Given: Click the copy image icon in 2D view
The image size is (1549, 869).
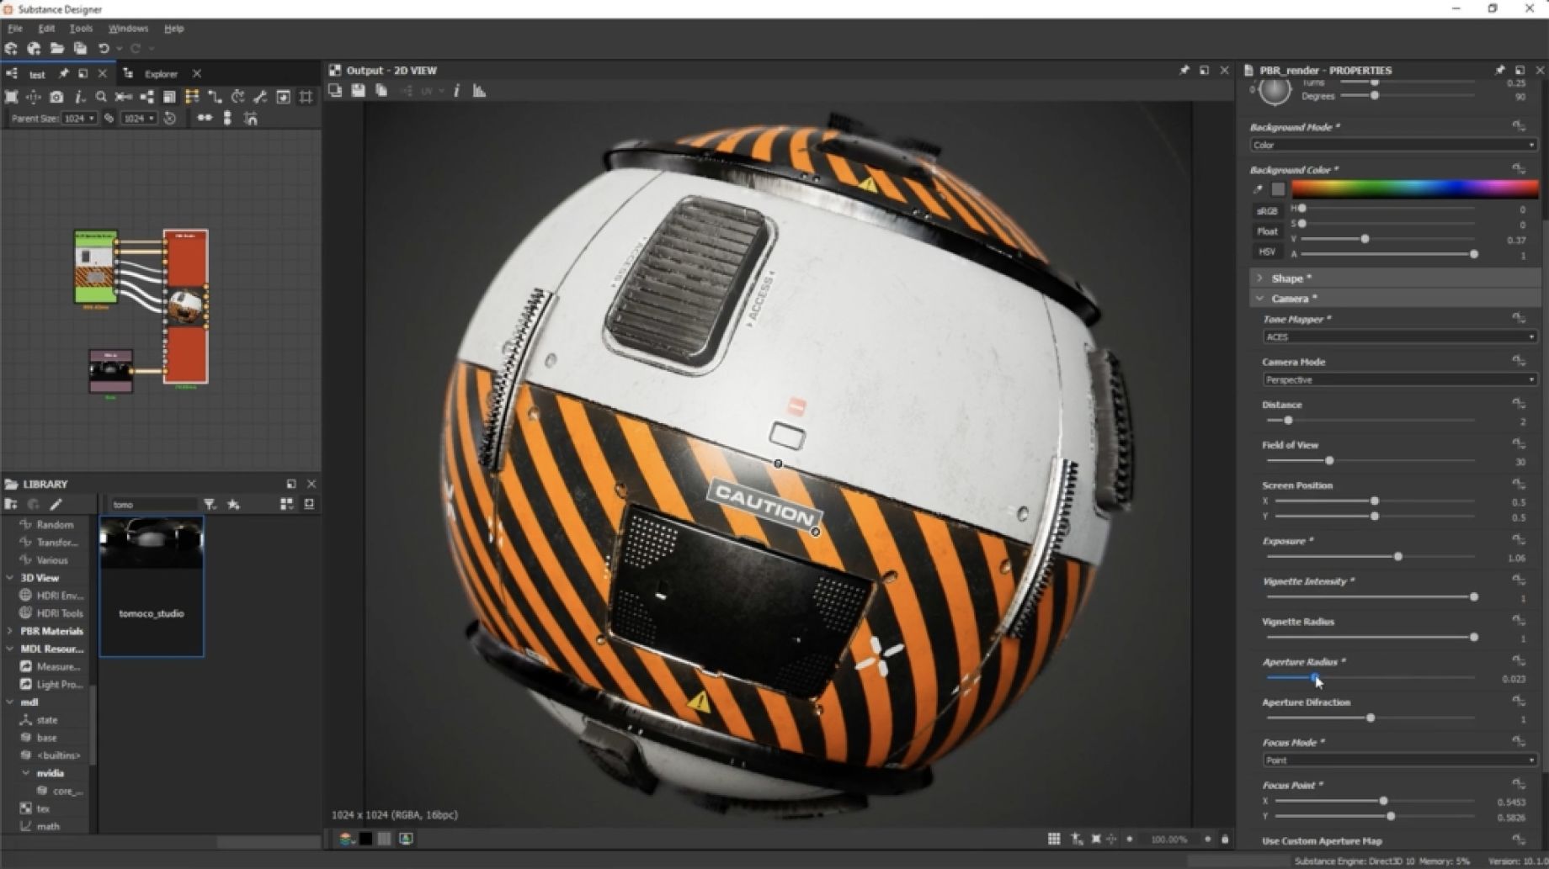Looking at the screenshot, I should click(381, 91).
